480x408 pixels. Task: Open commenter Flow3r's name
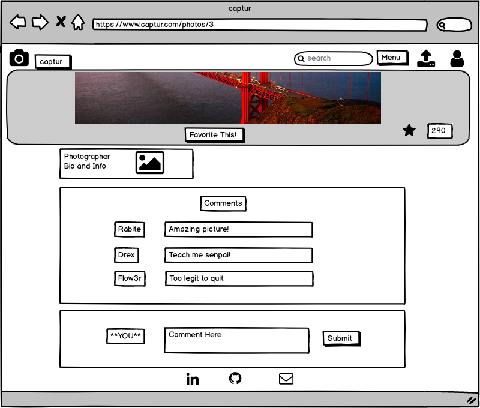click(x=130, y=278)
